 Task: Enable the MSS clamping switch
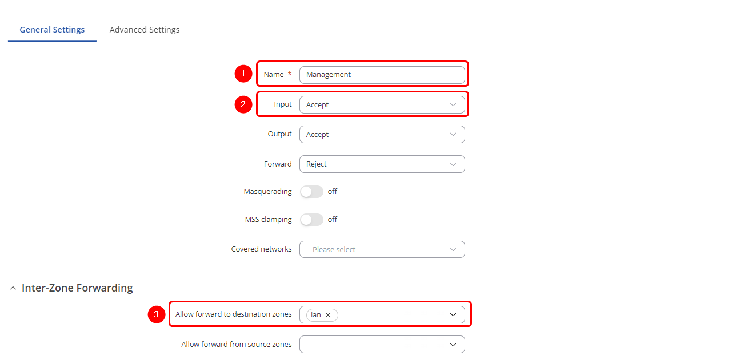(x=311, y=220)
